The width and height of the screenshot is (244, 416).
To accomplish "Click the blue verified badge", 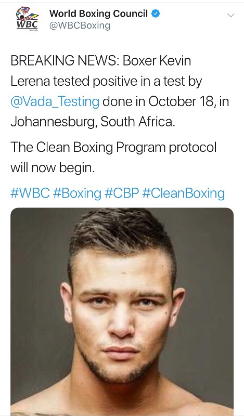I will click(x=156, y=14).
